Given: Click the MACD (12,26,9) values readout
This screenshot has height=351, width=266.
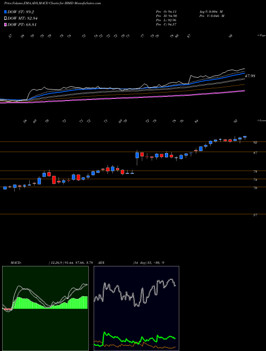Looking at the screenshot, I should (x=71, y=263).
